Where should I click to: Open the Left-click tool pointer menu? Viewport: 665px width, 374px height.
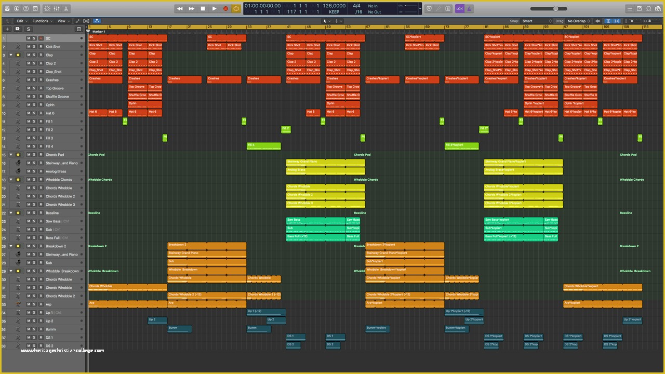coord(326,21)
